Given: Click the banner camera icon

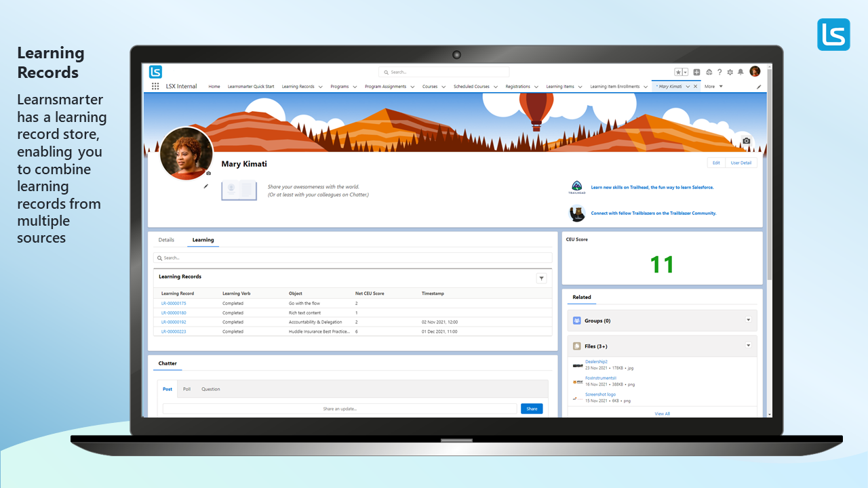Looking at the screenshot, I should point(747,141).
